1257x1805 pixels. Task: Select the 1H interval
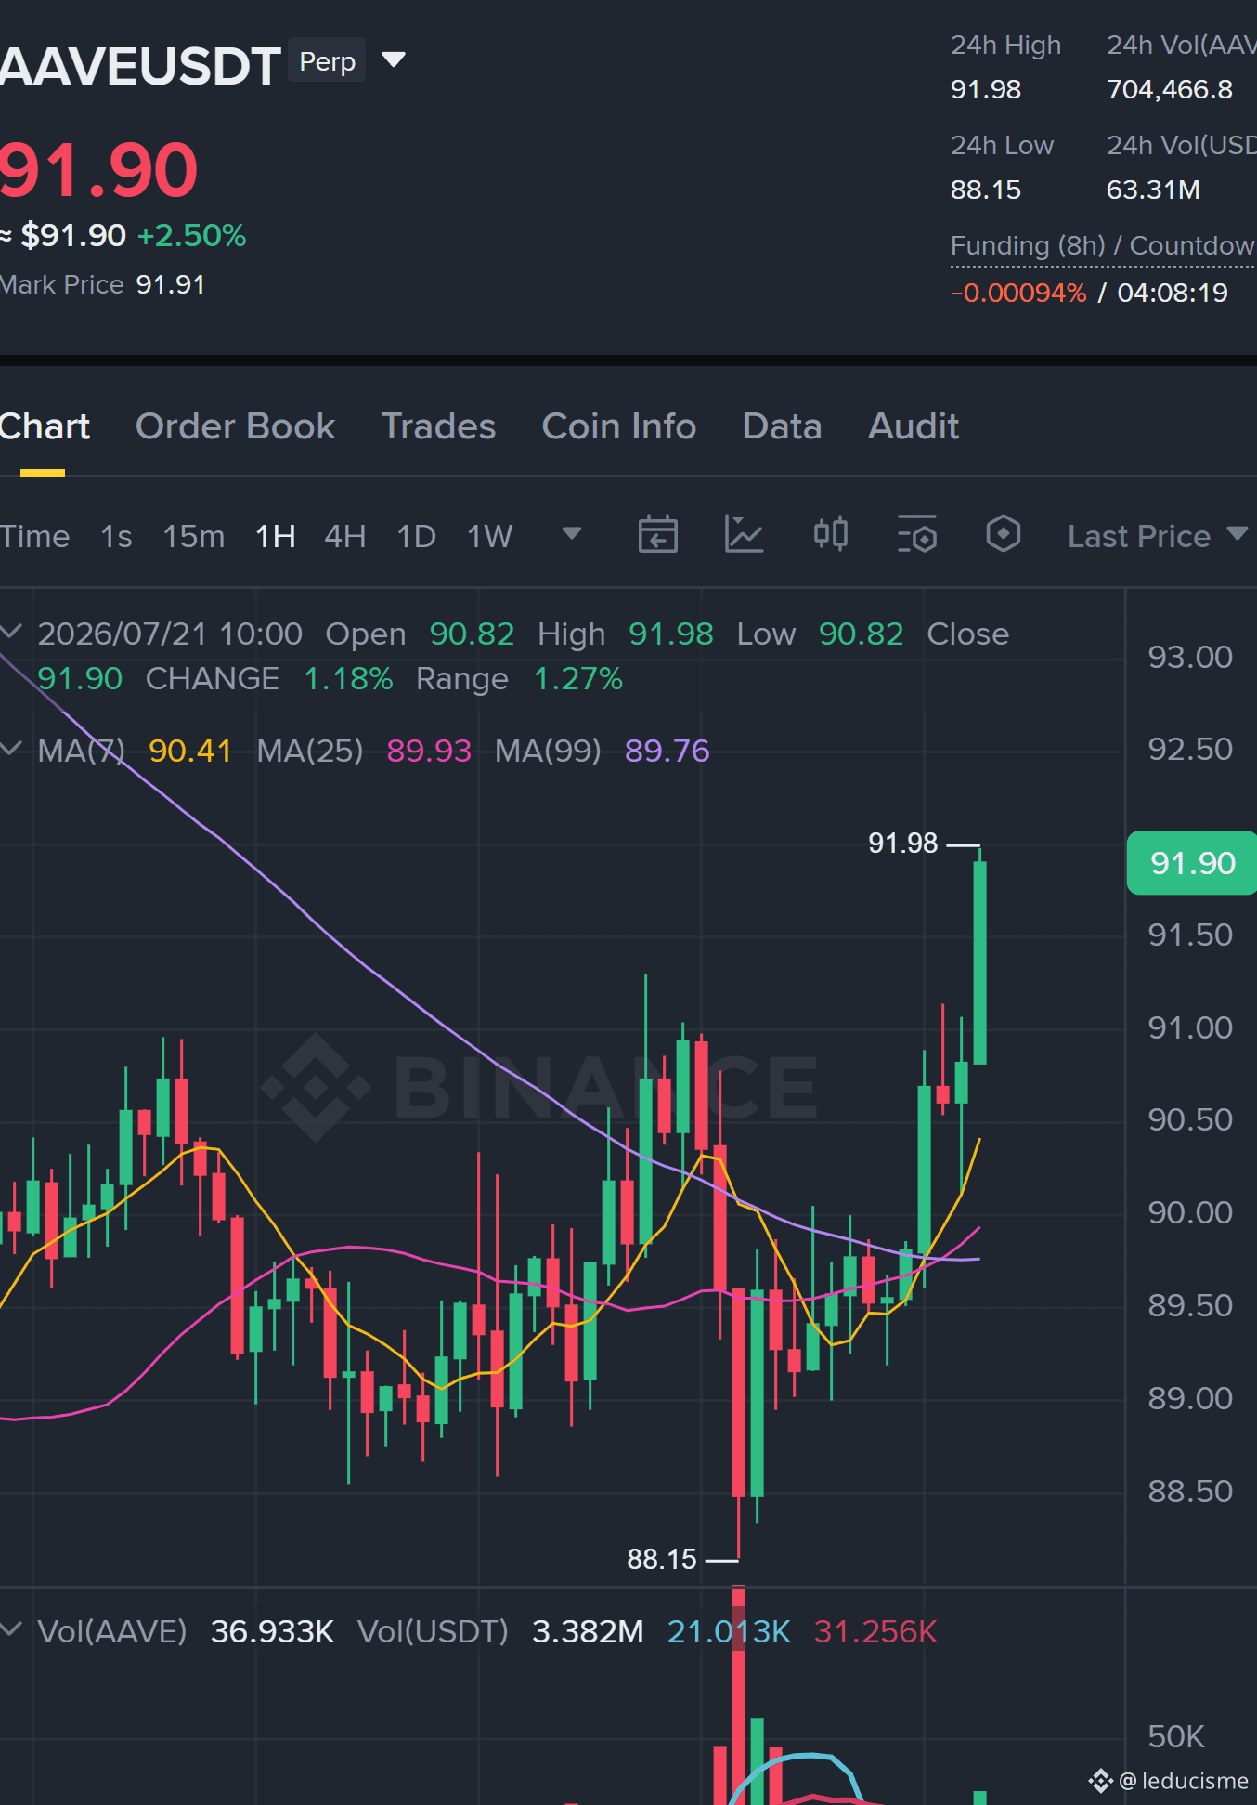click(x=275, y=536)
